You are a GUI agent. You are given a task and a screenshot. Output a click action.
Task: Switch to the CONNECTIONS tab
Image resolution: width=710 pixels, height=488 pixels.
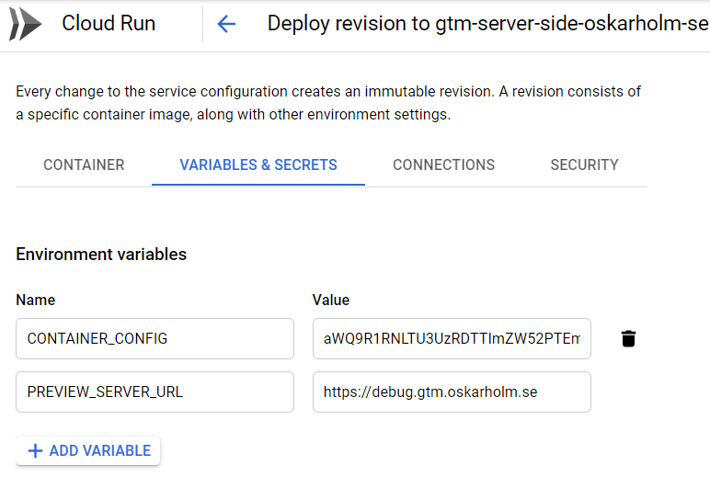click(x=443, y=165)
